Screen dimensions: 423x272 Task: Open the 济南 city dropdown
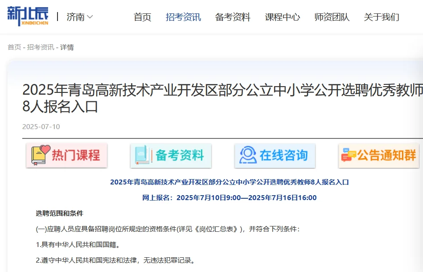(x=80, y=17)
